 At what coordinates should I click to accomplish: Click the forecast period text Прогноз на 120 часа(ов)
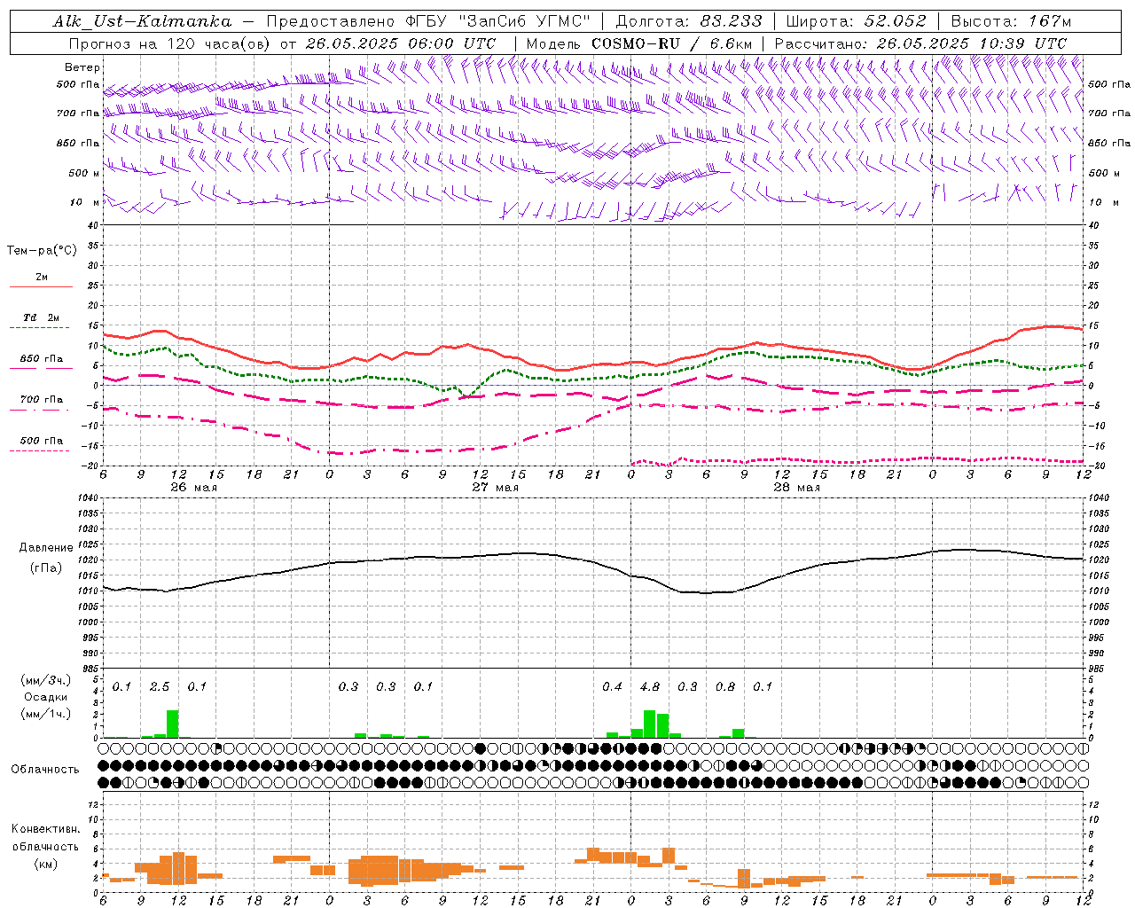point(171,43)
